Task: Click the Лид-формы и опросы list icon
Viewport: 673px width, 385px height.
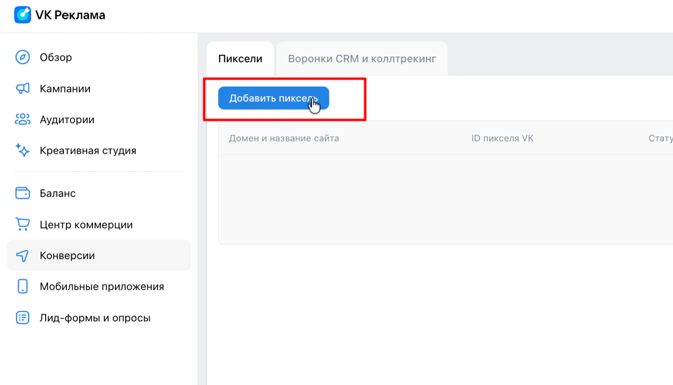Action: click(23, 317)
